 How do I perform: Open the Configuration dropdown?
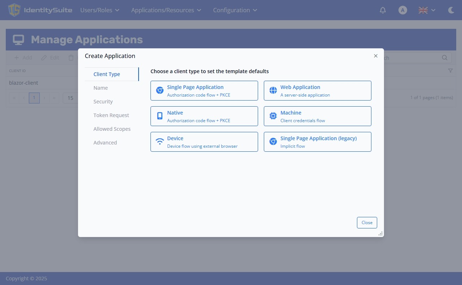(235, 10)
